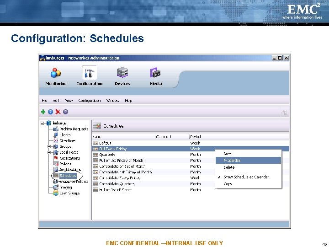Screen dimensions: 329x247
Task: Click the Quarterly schedule row icon
Action: [96, 155]
